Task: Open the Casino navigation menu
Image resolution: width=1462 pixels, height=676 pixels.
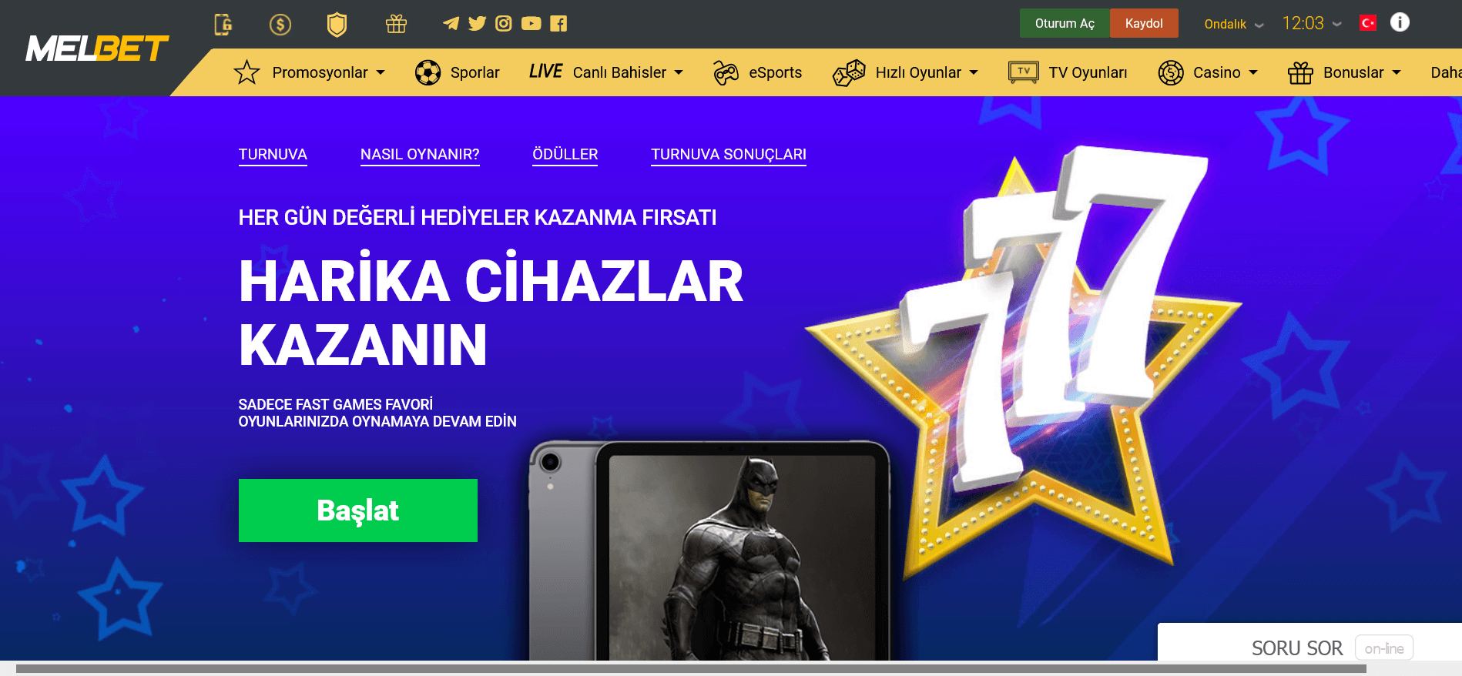Action: [x=1208, y=72]
